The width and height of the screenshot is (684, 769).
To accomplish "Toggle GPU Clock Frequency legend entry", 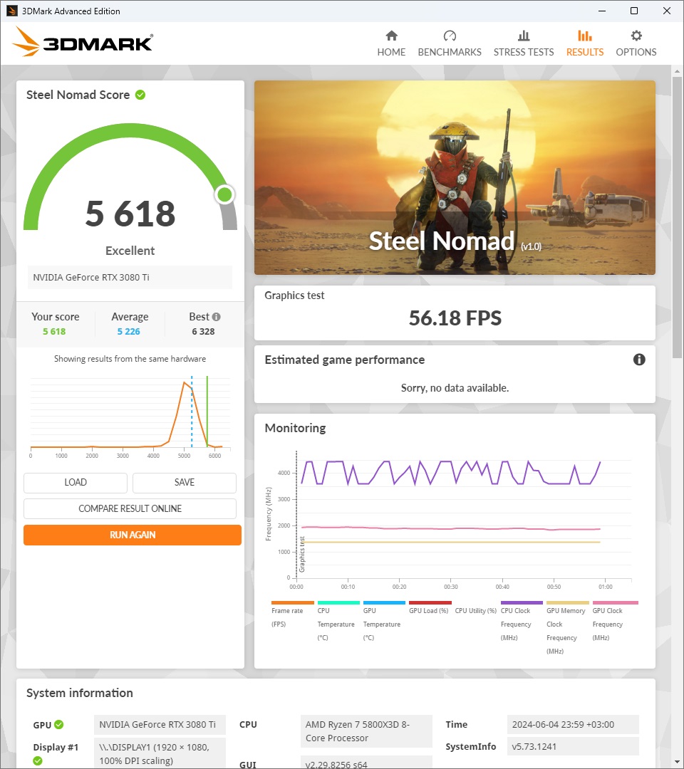I will (x=615, y=621).
